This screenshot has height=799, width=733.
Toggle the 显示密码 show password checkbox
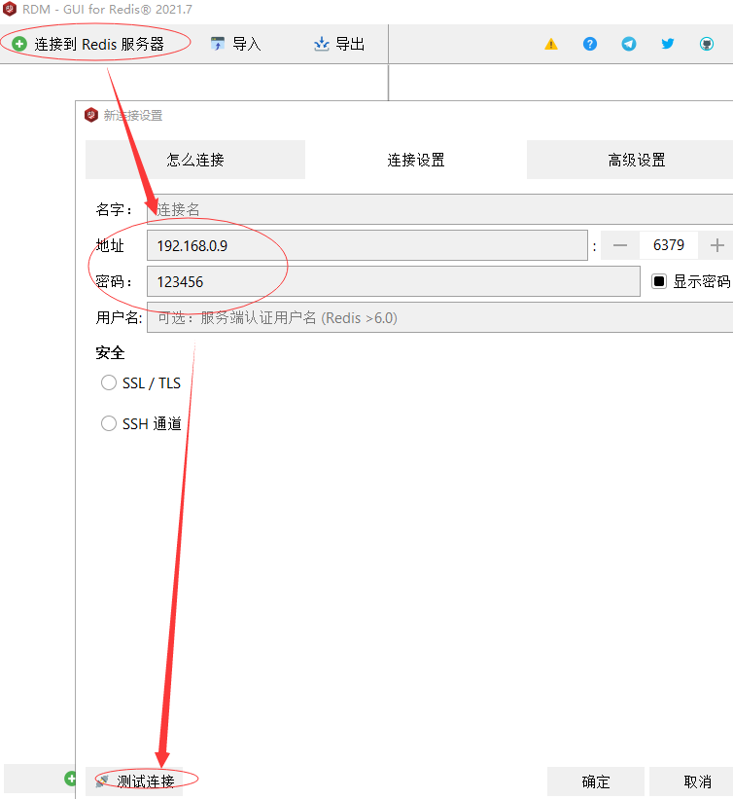click(x=659, y=281)
